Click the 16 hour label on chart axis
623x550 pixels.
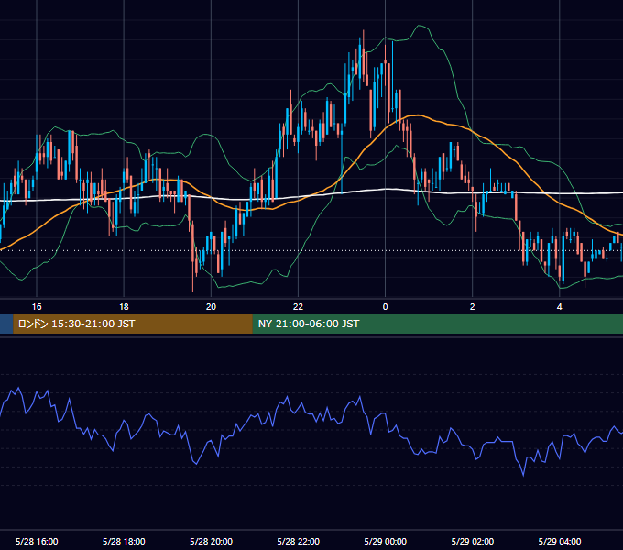click(x=37, y=307)
